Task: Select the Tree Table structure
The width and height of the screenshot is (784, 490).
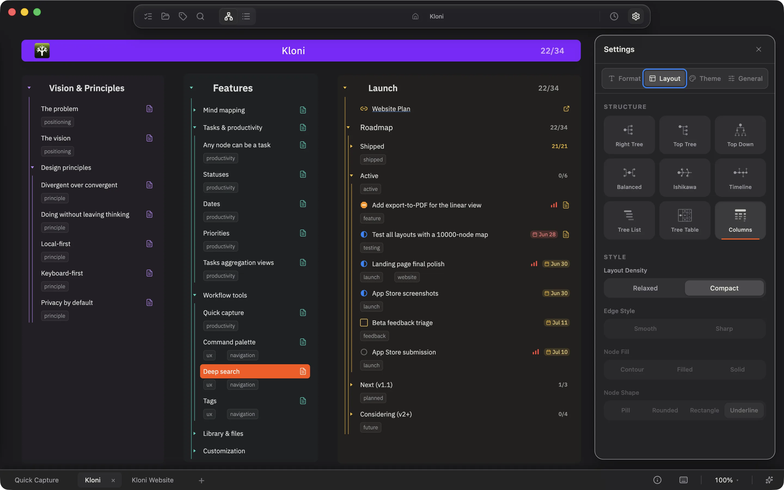Action: click(685, 220)
